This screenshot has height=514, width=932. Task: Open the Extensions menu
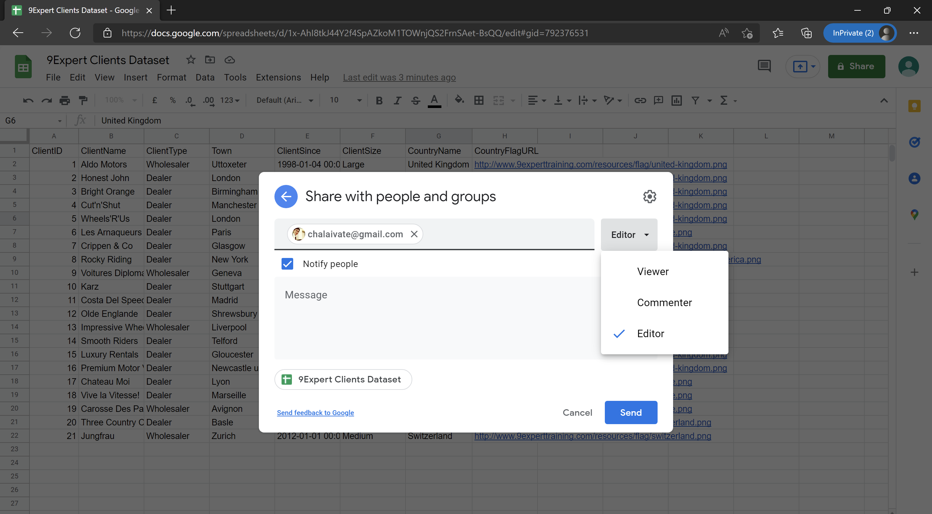pos(278,77)
